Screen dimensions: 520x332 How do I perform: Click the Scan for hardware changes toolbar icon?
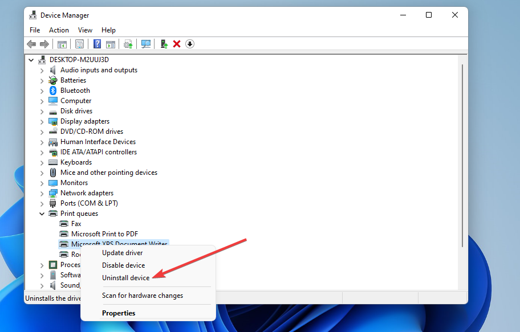tap(145, 44)
